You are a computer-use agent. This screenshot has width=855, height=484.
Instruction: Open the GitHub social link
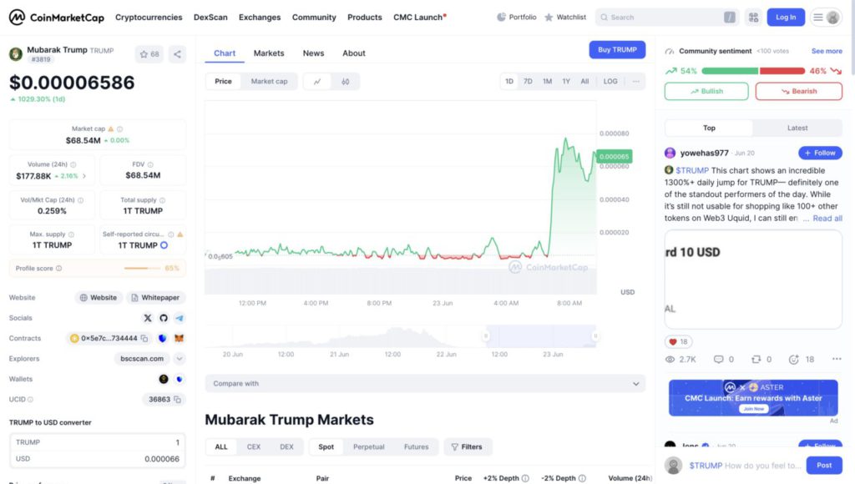click(164, 318)
